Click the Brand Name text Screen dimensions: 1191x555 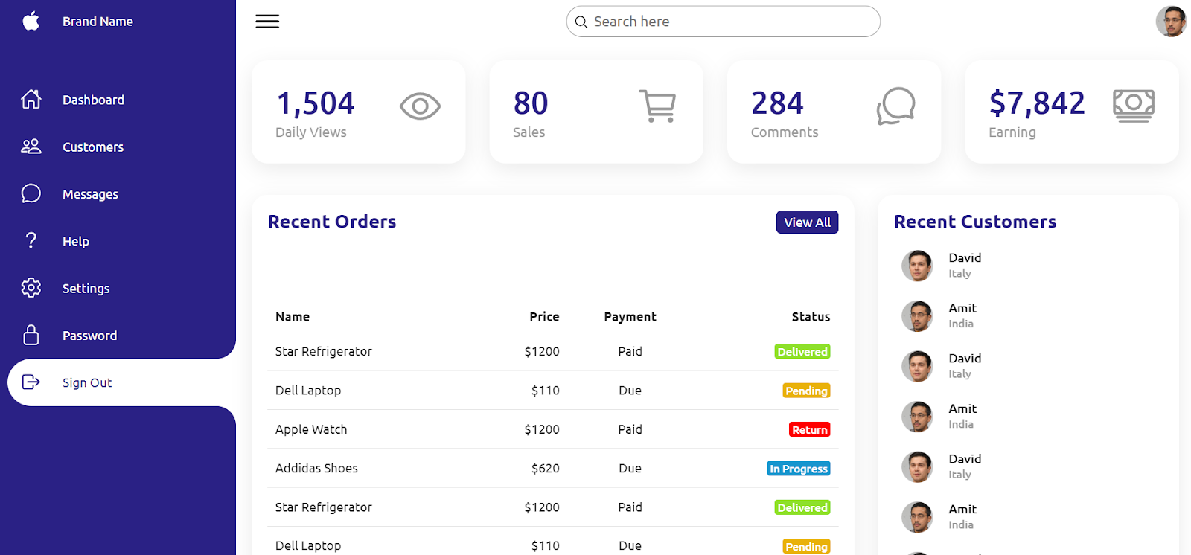coord(98,22)
